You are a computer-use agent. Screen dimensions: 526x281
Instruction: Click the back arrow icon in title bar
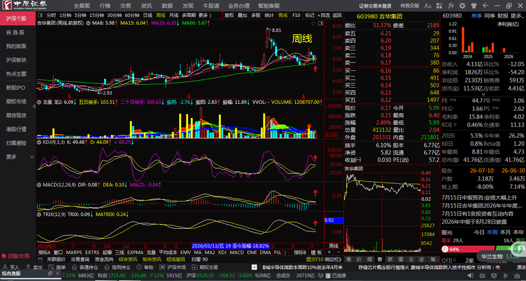click(485, 6)
